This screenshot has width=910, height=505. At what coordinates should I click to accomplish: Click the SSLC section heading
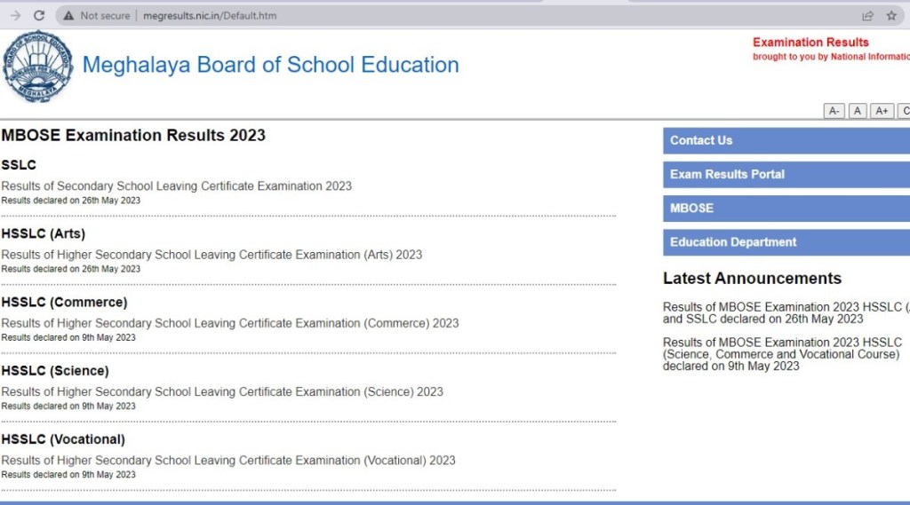pos(19,165)
